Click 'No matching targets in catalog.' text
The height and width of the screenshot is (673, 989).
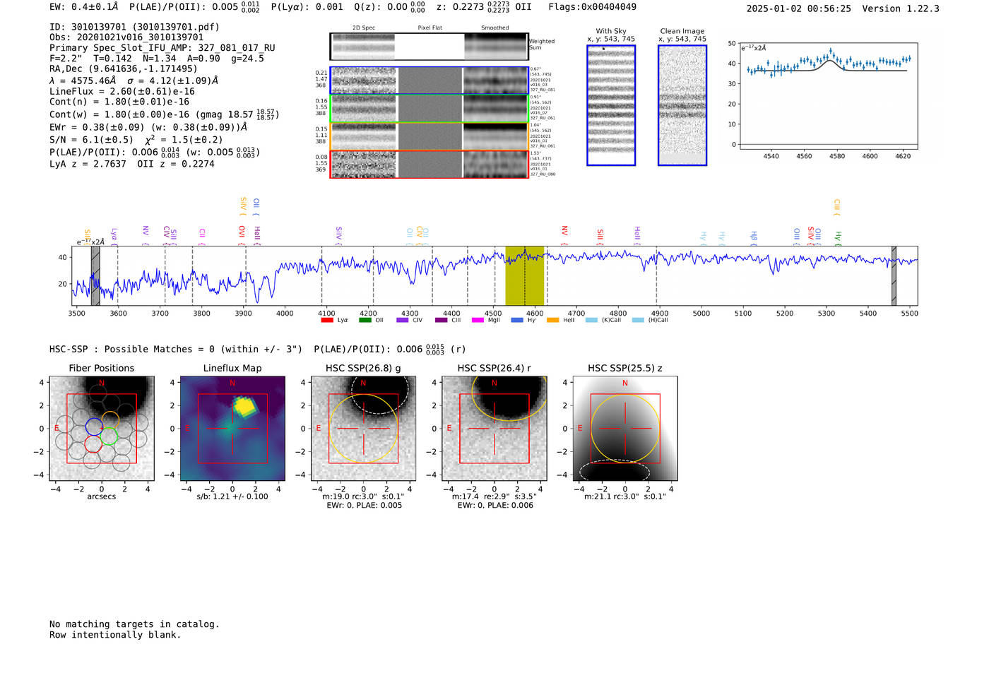pos(134,624)
